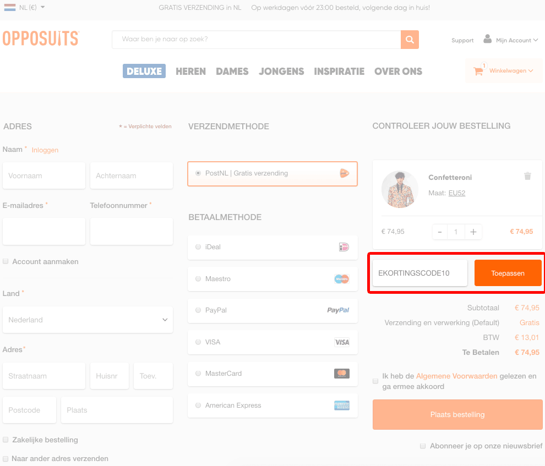Click the PostNL shipping logo
The image size is (545, 466).
tap(344, 173)
